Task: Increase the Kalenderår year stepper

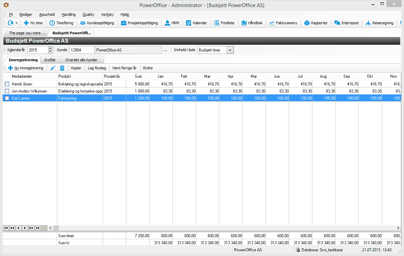Action: pyautogui.click(x=50, y=48)
